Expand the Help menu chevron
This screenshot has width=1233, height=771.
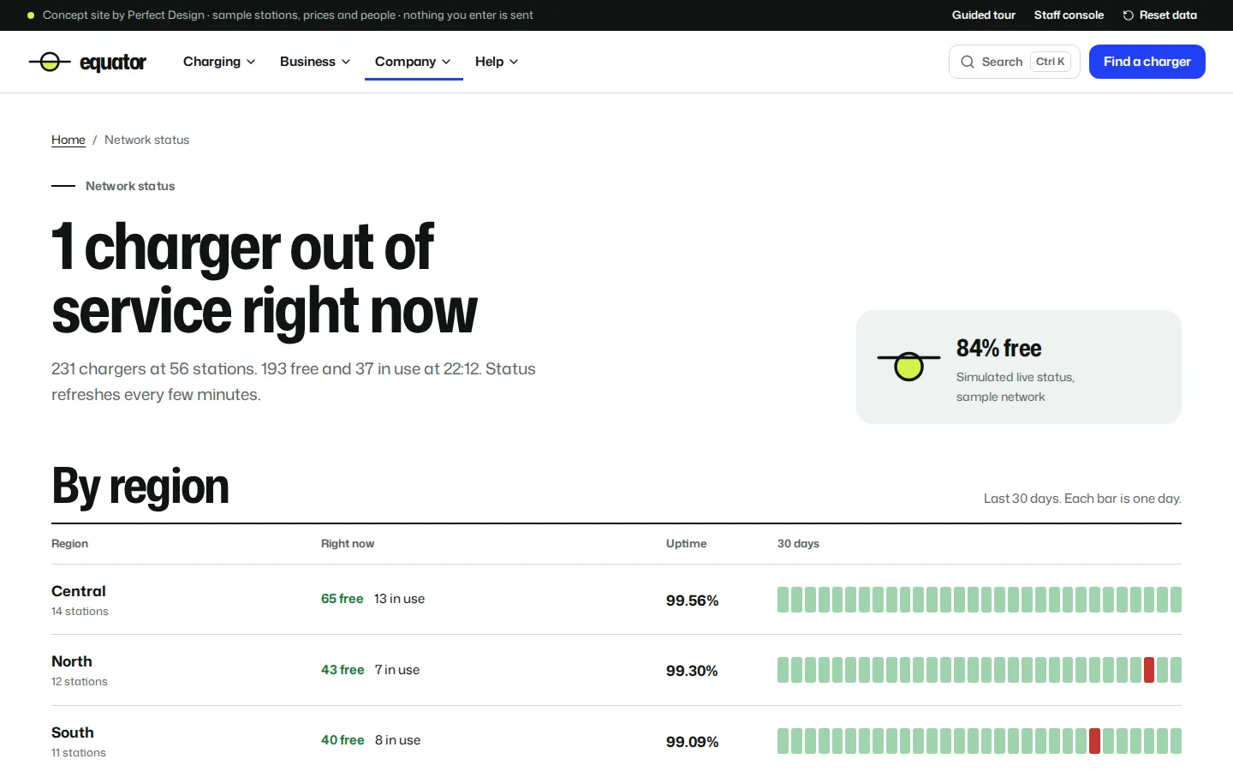(x=514, y=62)
